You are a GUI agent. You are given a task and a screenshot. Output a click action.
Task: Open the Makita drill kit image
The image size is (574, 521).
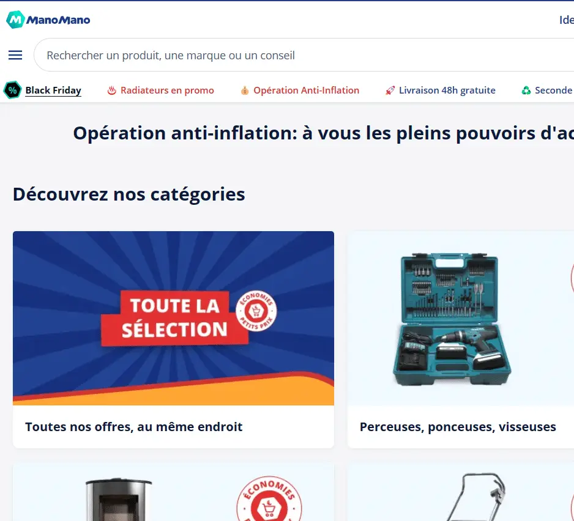(x=452, y=319)
